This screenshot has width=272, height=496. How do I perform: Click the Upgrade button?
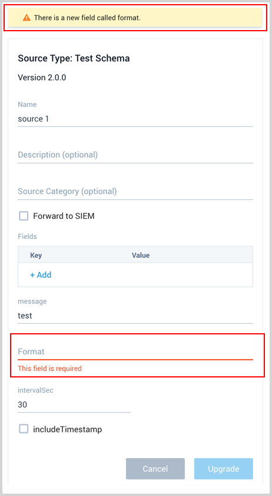pos(223,468)
